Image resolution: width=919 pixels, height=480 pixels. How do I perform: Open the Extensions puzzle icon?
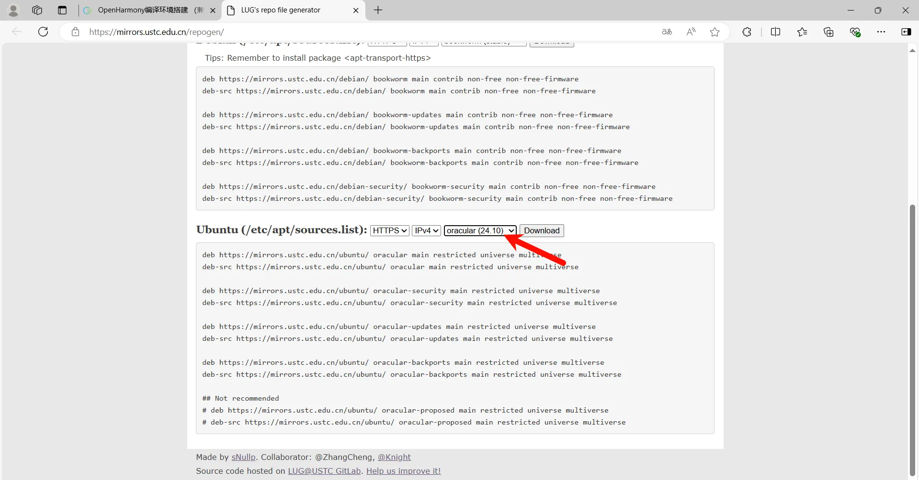click(747, 32)
